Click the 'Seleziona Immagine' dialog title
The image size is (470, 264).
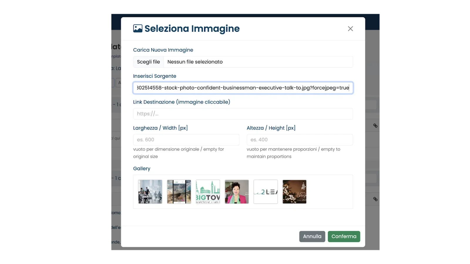click(192, 28)
